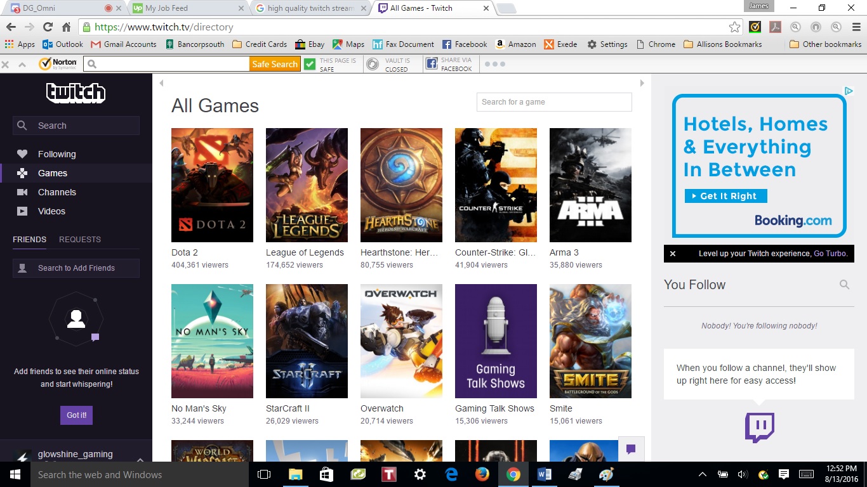This screenshot has width=867, height=487.
Task: Open Smite game thumbnail
Action: 590,341
